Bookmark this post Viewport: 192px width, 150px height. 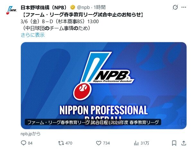174,143
